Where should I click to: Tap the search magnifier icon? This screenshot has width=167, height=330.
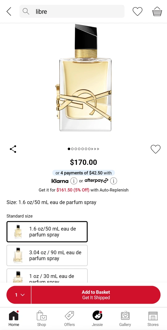(26, 11)
